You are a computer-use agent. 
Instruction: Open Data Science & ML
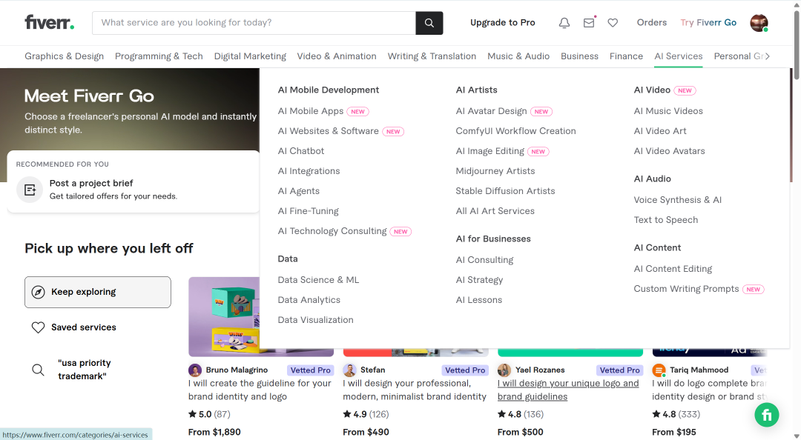coord(318,280)
